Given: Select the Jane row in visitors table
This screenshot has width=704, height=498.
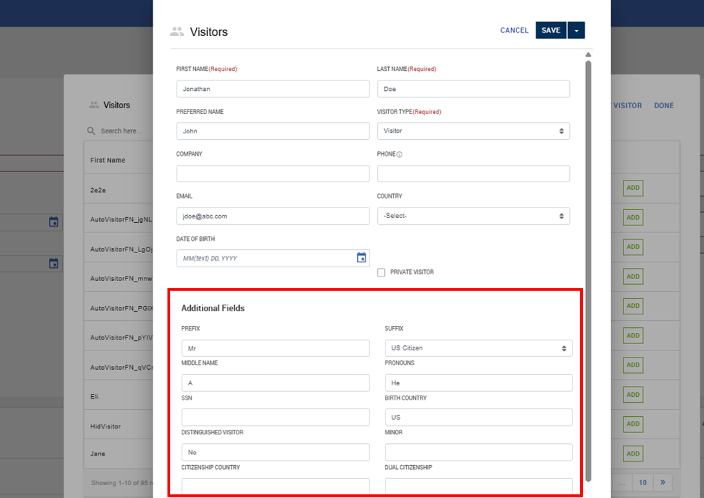Looking at the screenshot, I should (x=119, y=454).
